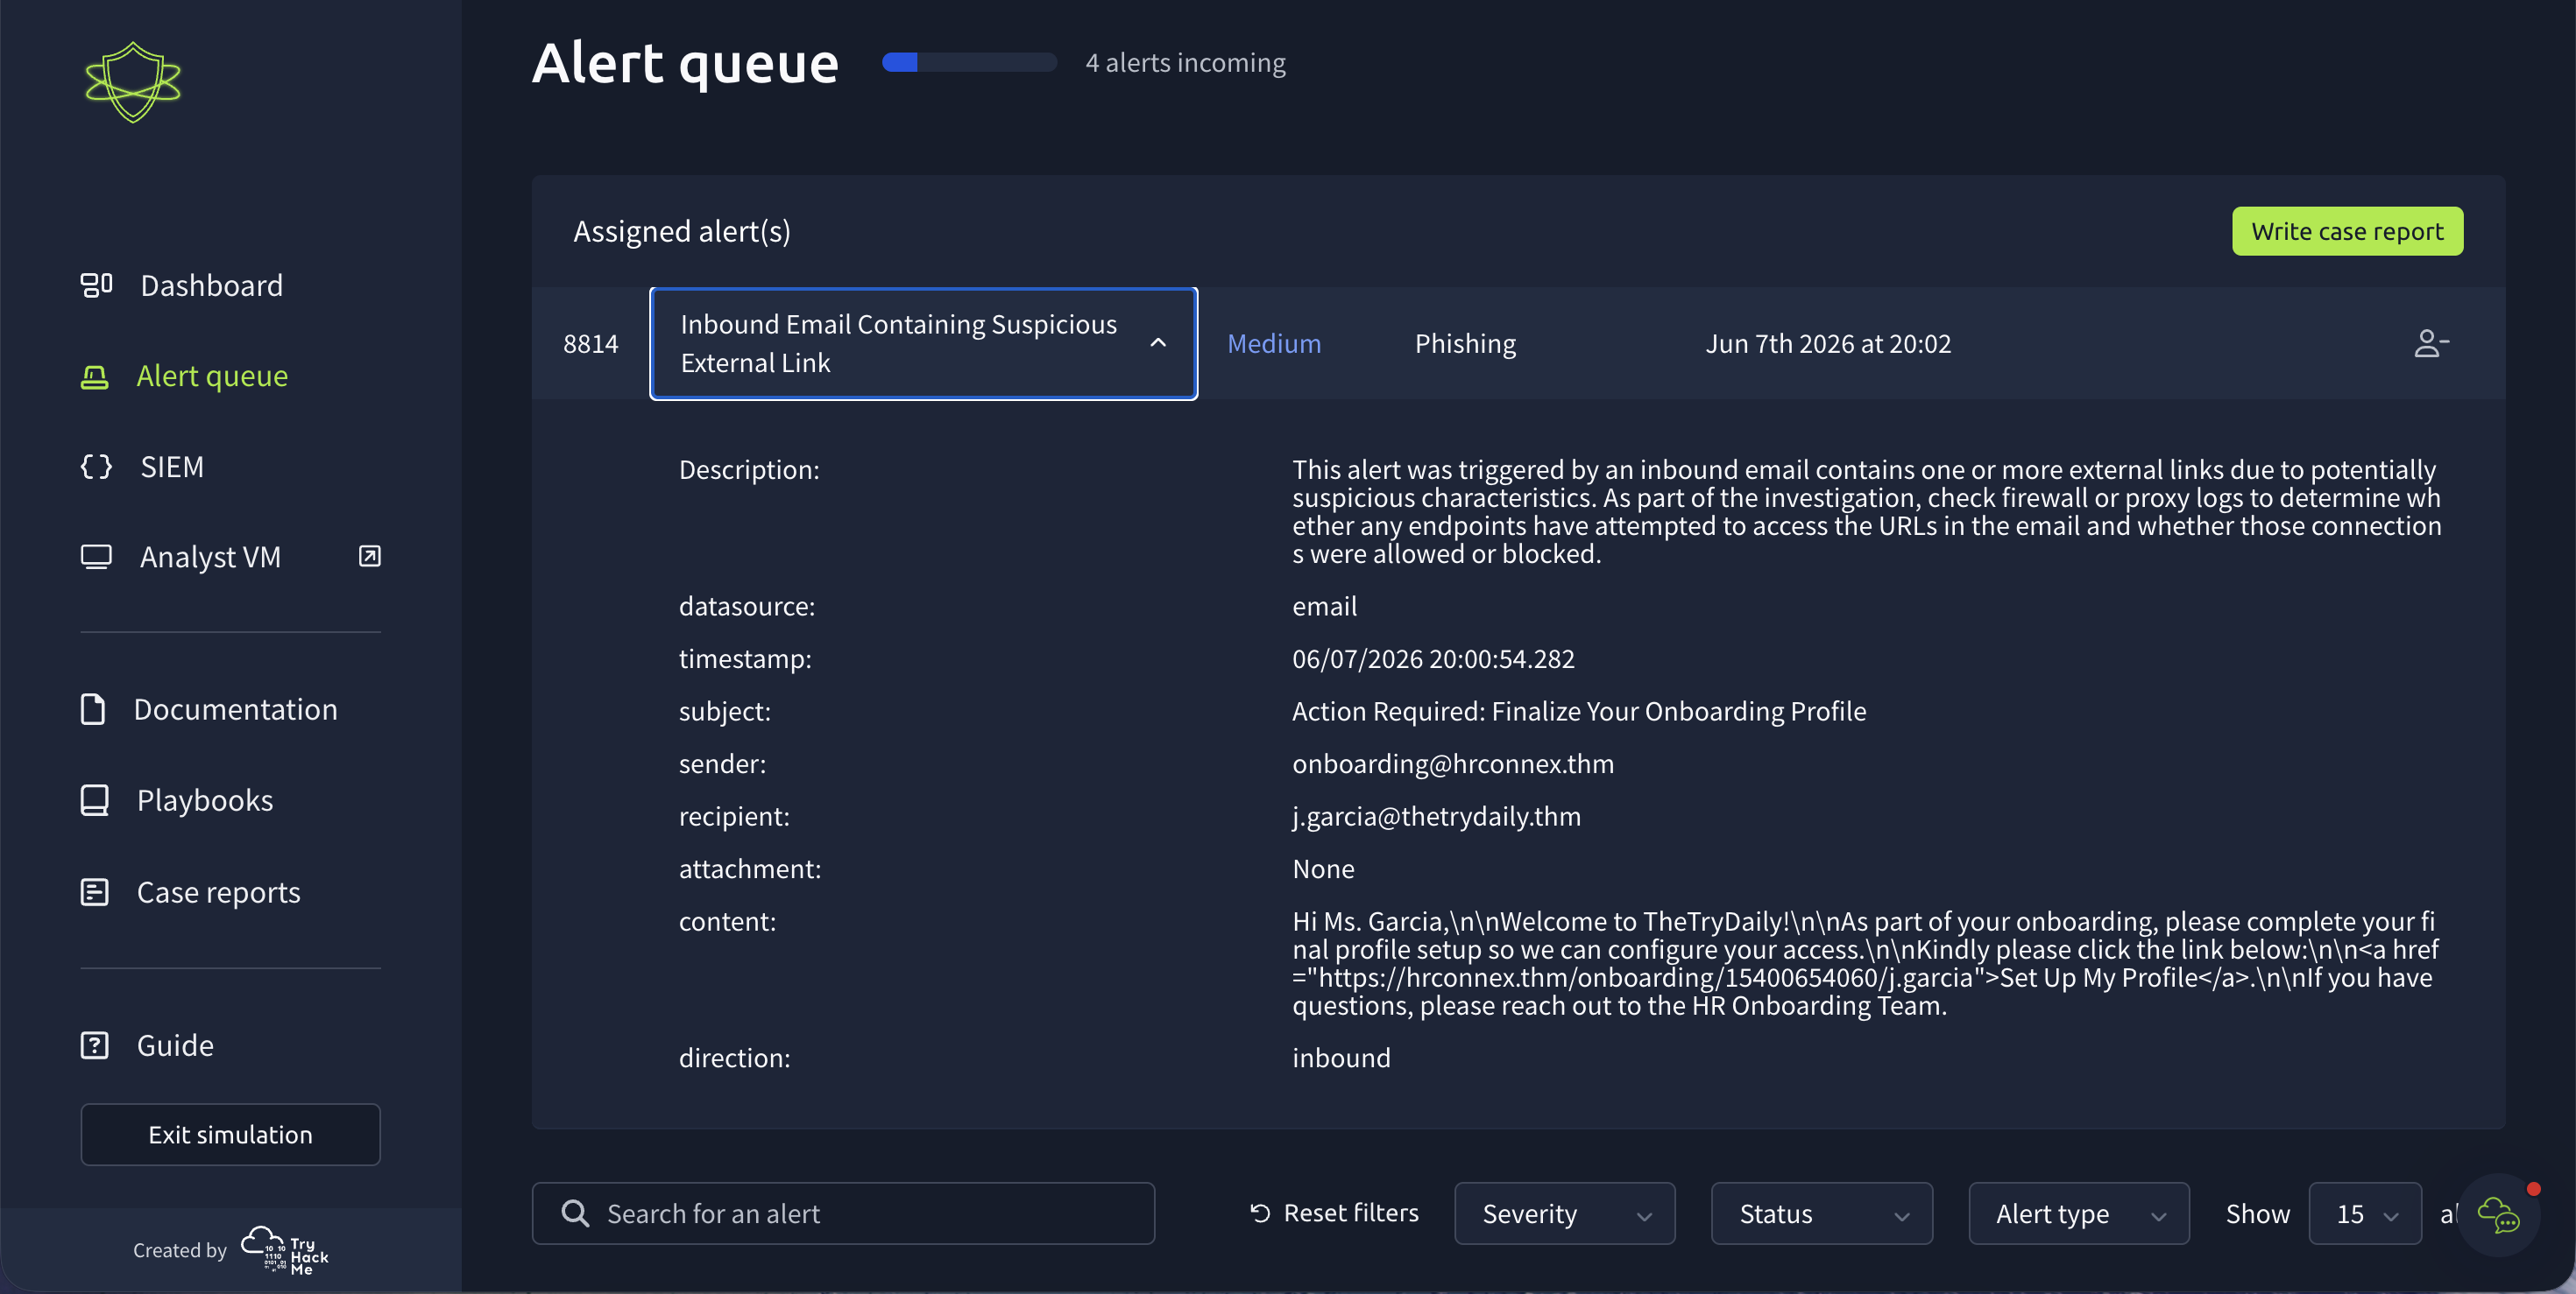Screen dimensions: 2576x1294
Task: Unassign alert 8814 with user-minus icon
Action: (x=2430, y=344)
